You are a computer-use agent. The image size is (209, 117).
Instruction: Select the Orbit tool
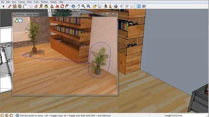(73, 6)
